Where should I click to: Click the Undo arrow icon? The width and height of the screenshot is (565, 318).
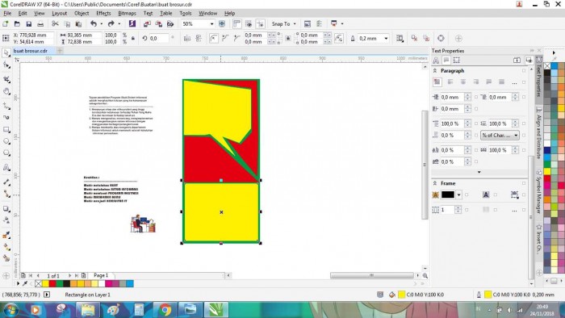click(94, 23)
